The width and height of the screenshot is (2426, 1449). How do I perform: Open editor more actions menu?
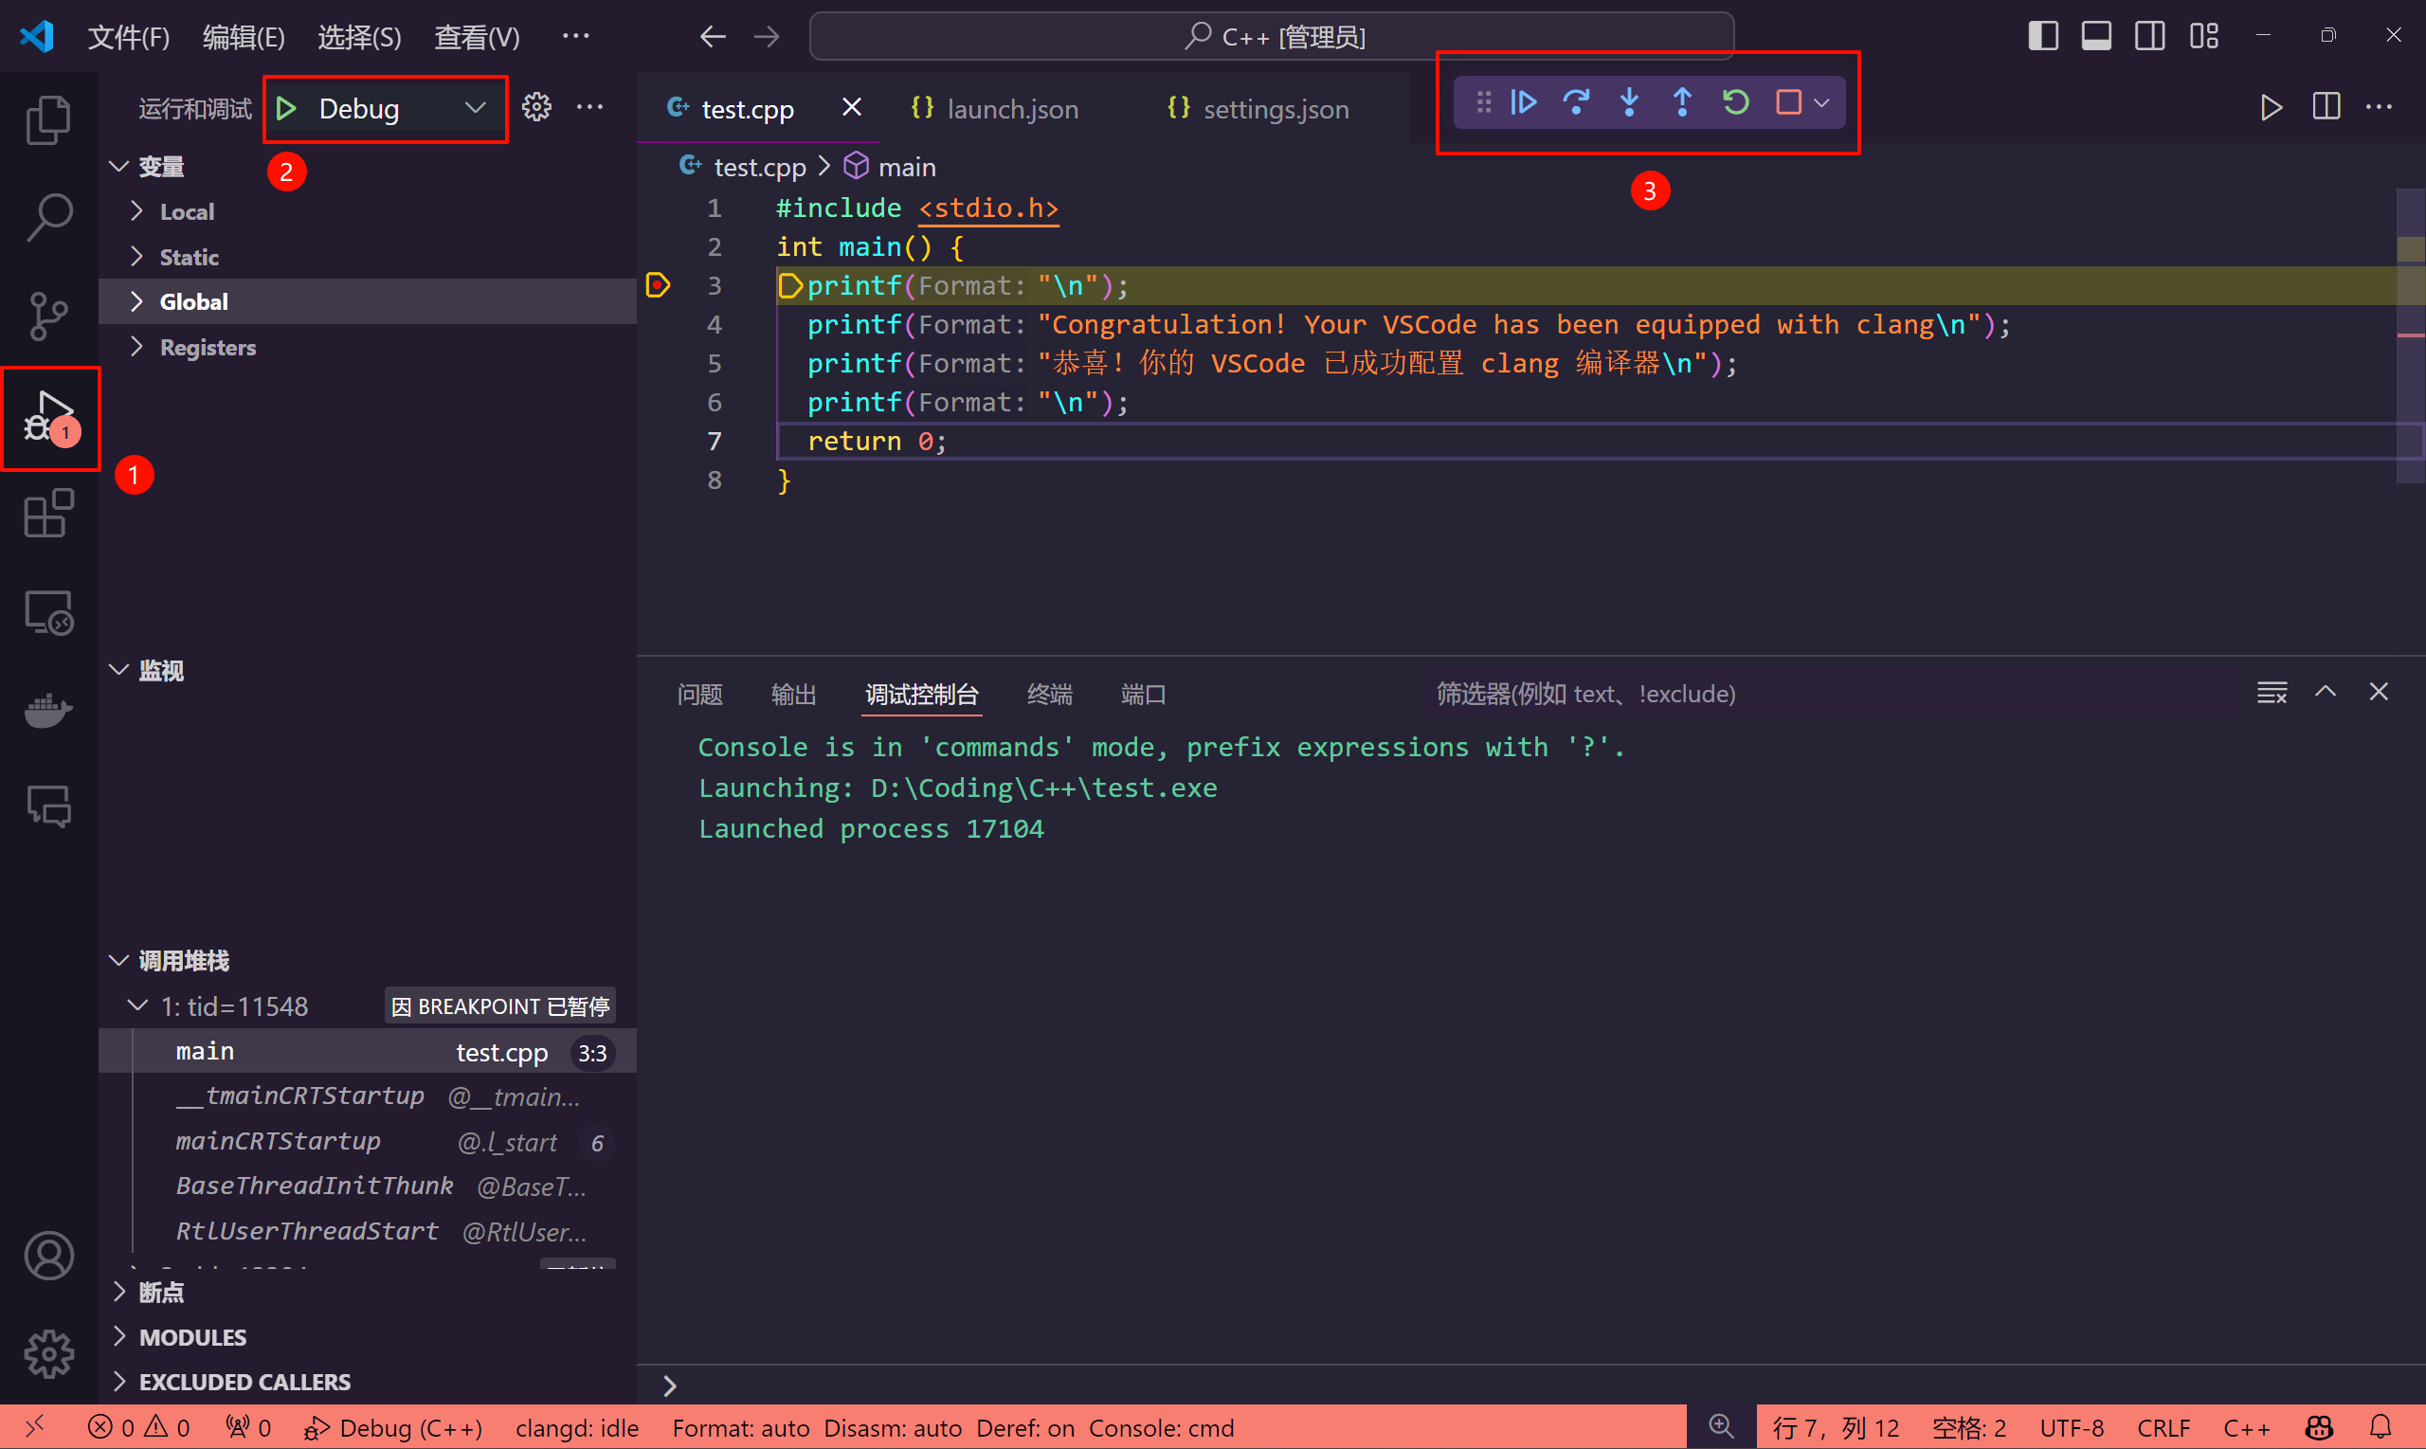[2380, 106]
